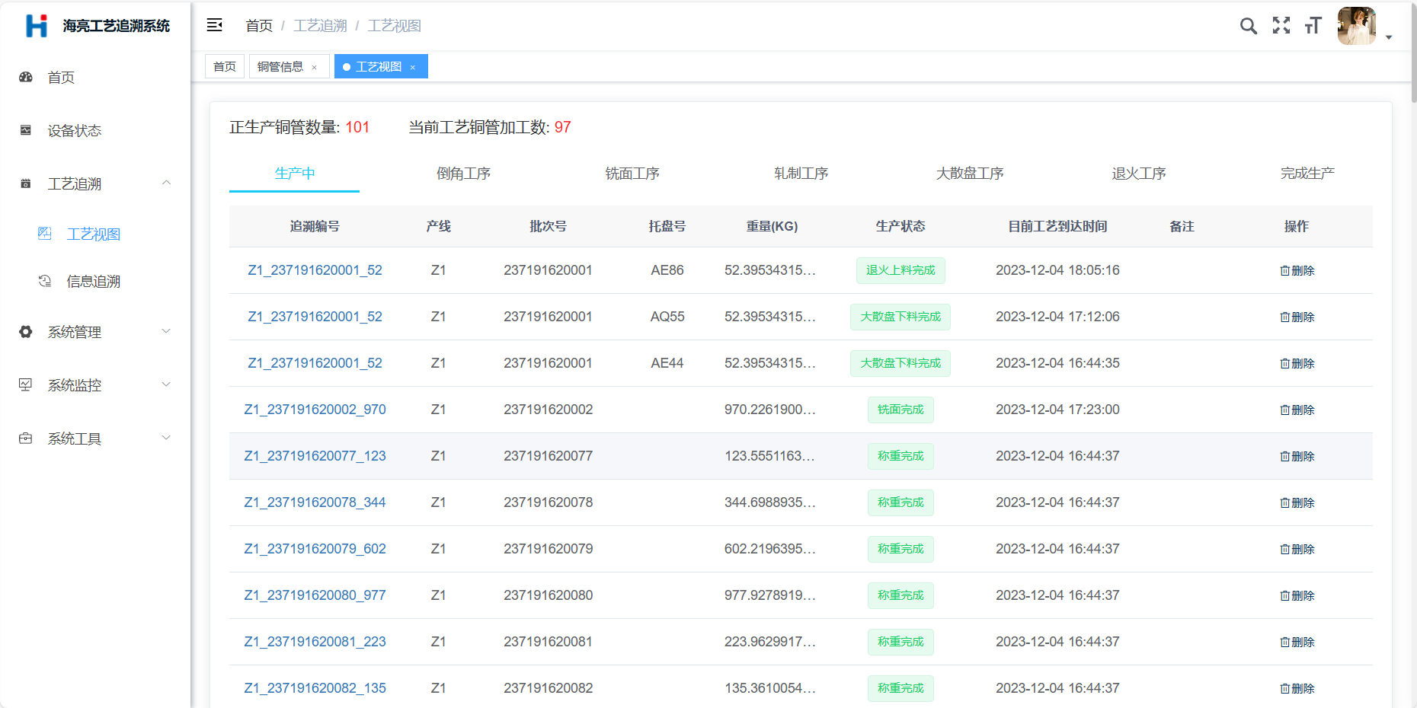This screenshot has width=1417, height=708.
Task: Collapse the 工艺追溯 menu chevron
Action: pos(166,183)
